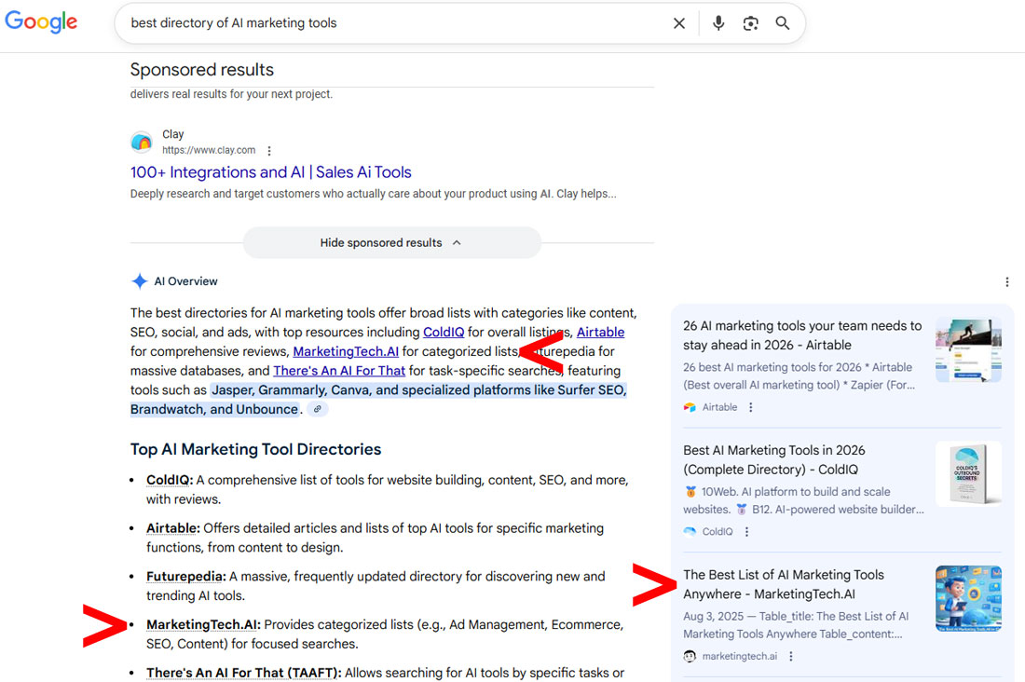The image size is (1025, 682).
Task: Click the share link icon after the AI Overview text
Action: pos(317,408)
